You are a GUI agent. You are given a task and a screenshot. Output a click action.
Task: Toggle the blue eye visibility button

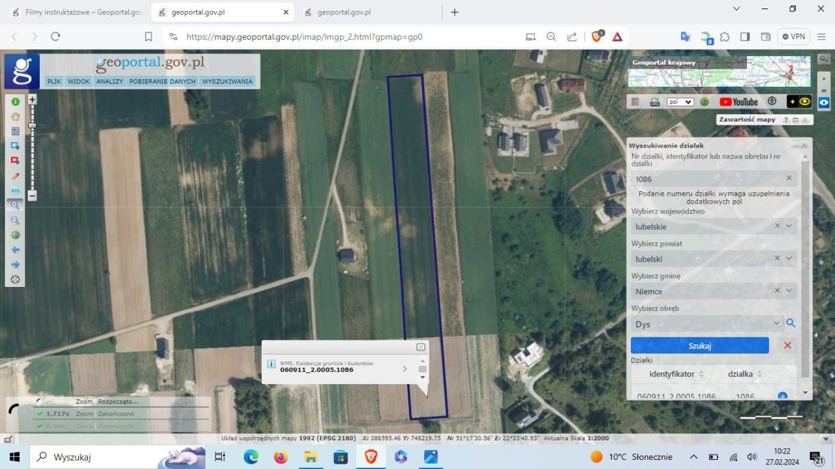coord(825,102)
